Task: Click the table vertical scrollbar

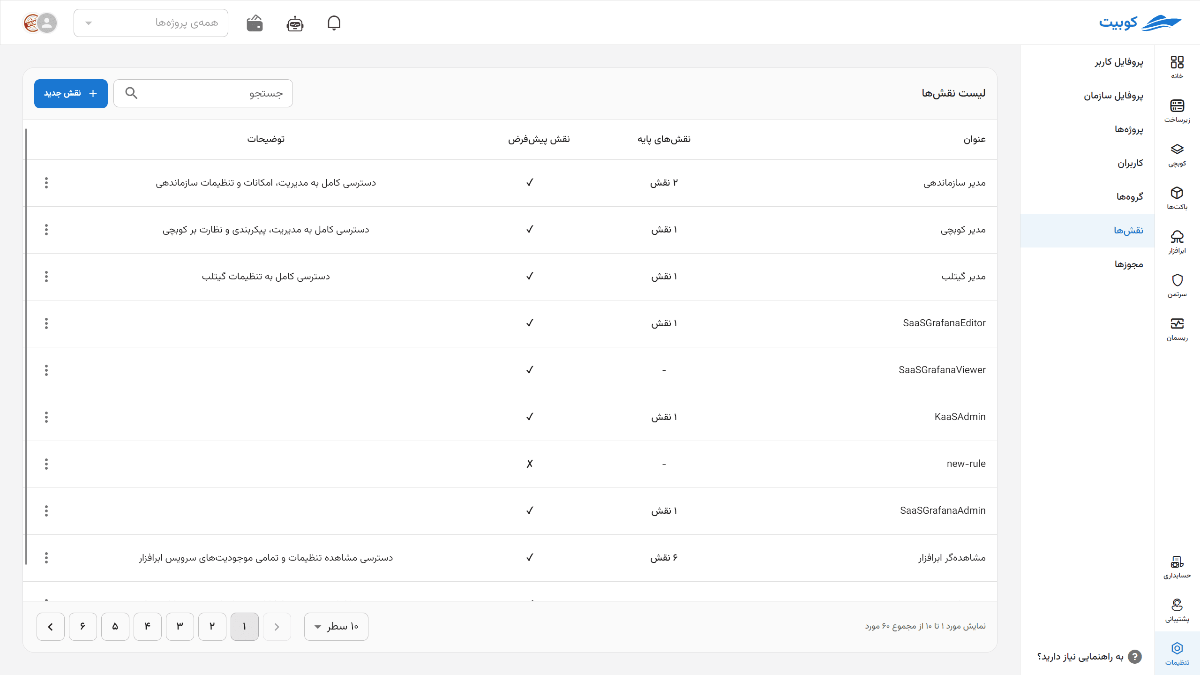Action: [26, 347]
